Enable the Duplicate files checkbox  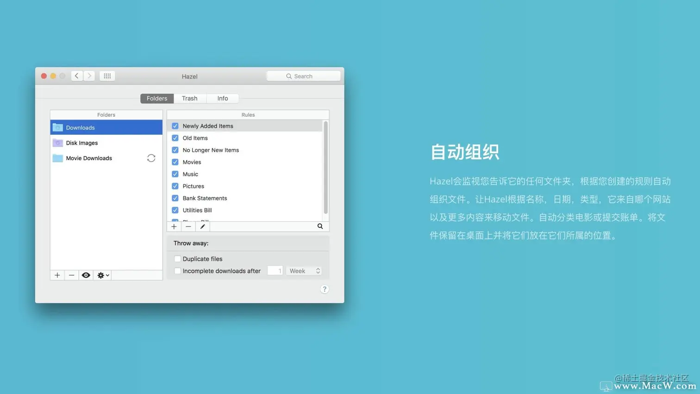click(177, 259)
